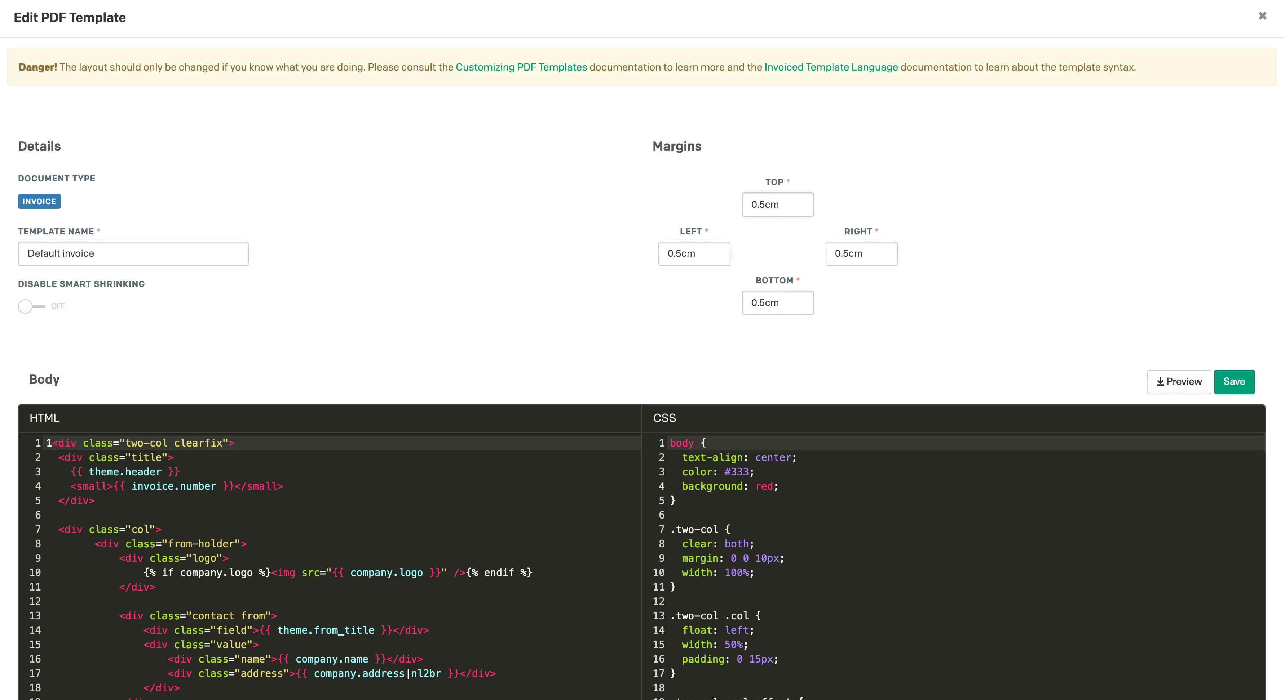Toggle Disable Smart Shrinking switch
This screenshot has width=1285, height=700.
(31, 306)
